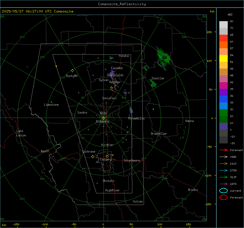Click the RedDeer city label
Viewport: 244px width, 228px height.
[115, 82]
